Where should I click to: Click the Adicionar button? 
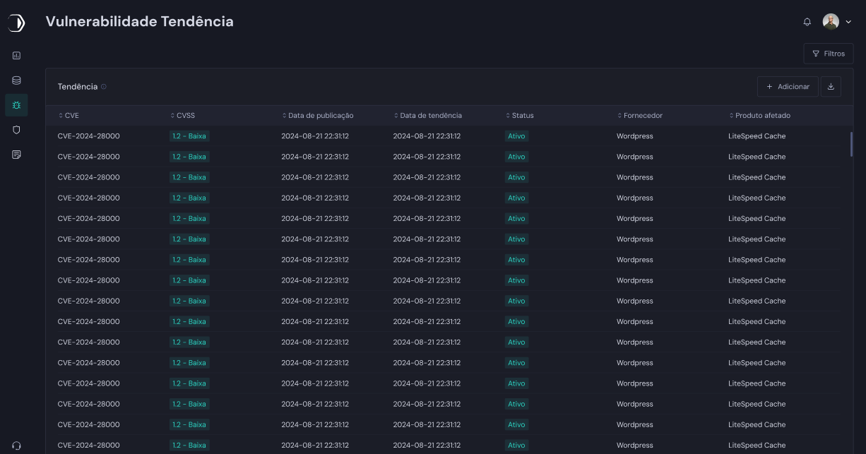pos(788,87)
